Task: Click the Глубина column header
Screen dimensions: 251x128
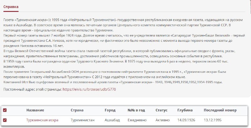Action: tap(185, 110)
